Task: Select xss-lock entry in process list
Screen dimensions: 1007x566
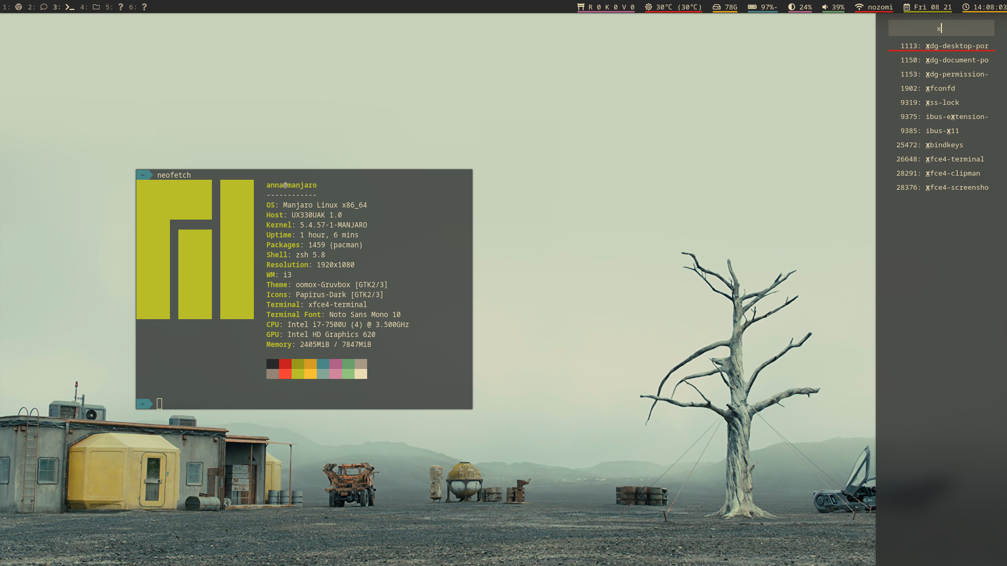Action: (942, 103)
